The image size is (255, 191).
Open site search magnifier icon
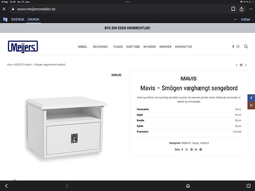[246, 47]
